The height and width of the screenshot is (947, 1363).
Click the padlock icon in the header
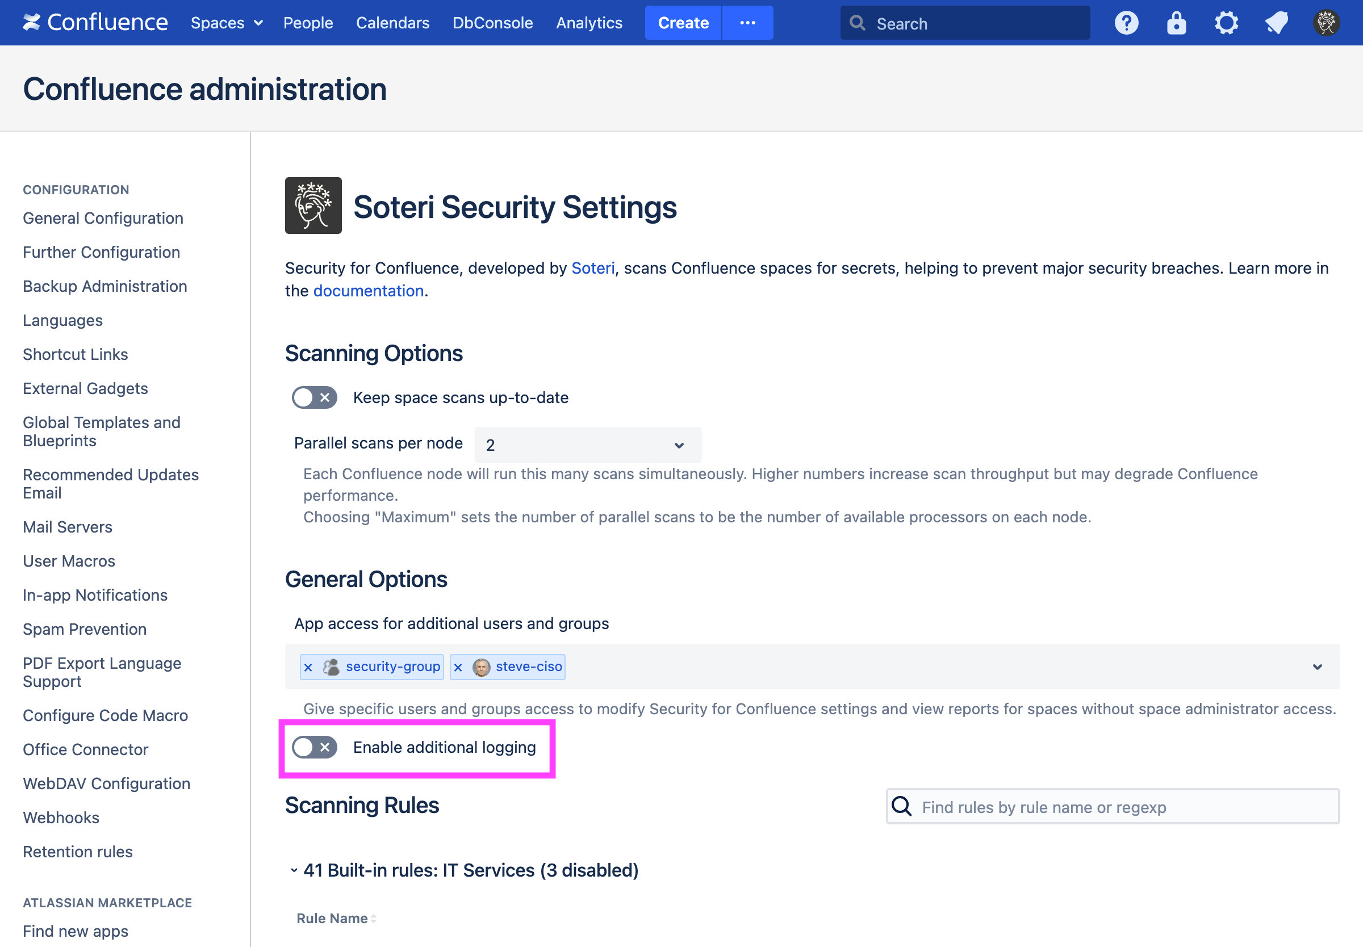[1176, 23]
